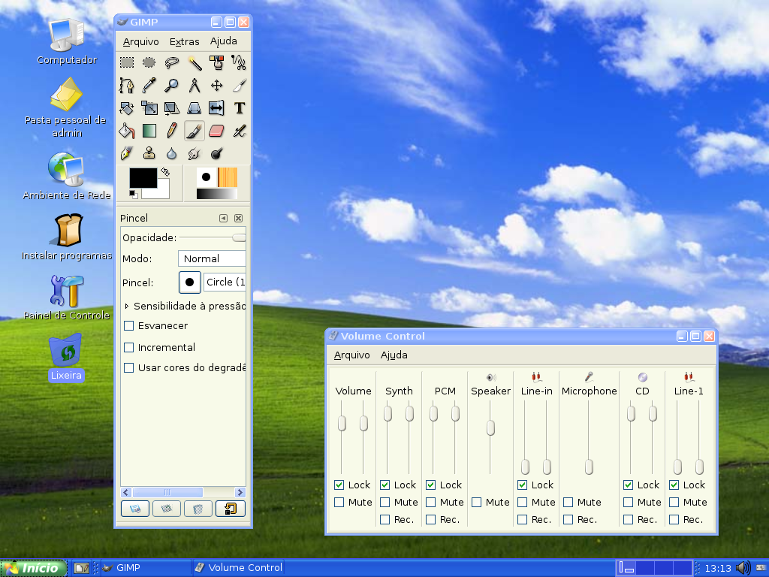
Task: Activate the Measure compass tool
Action: coord(195,86)
